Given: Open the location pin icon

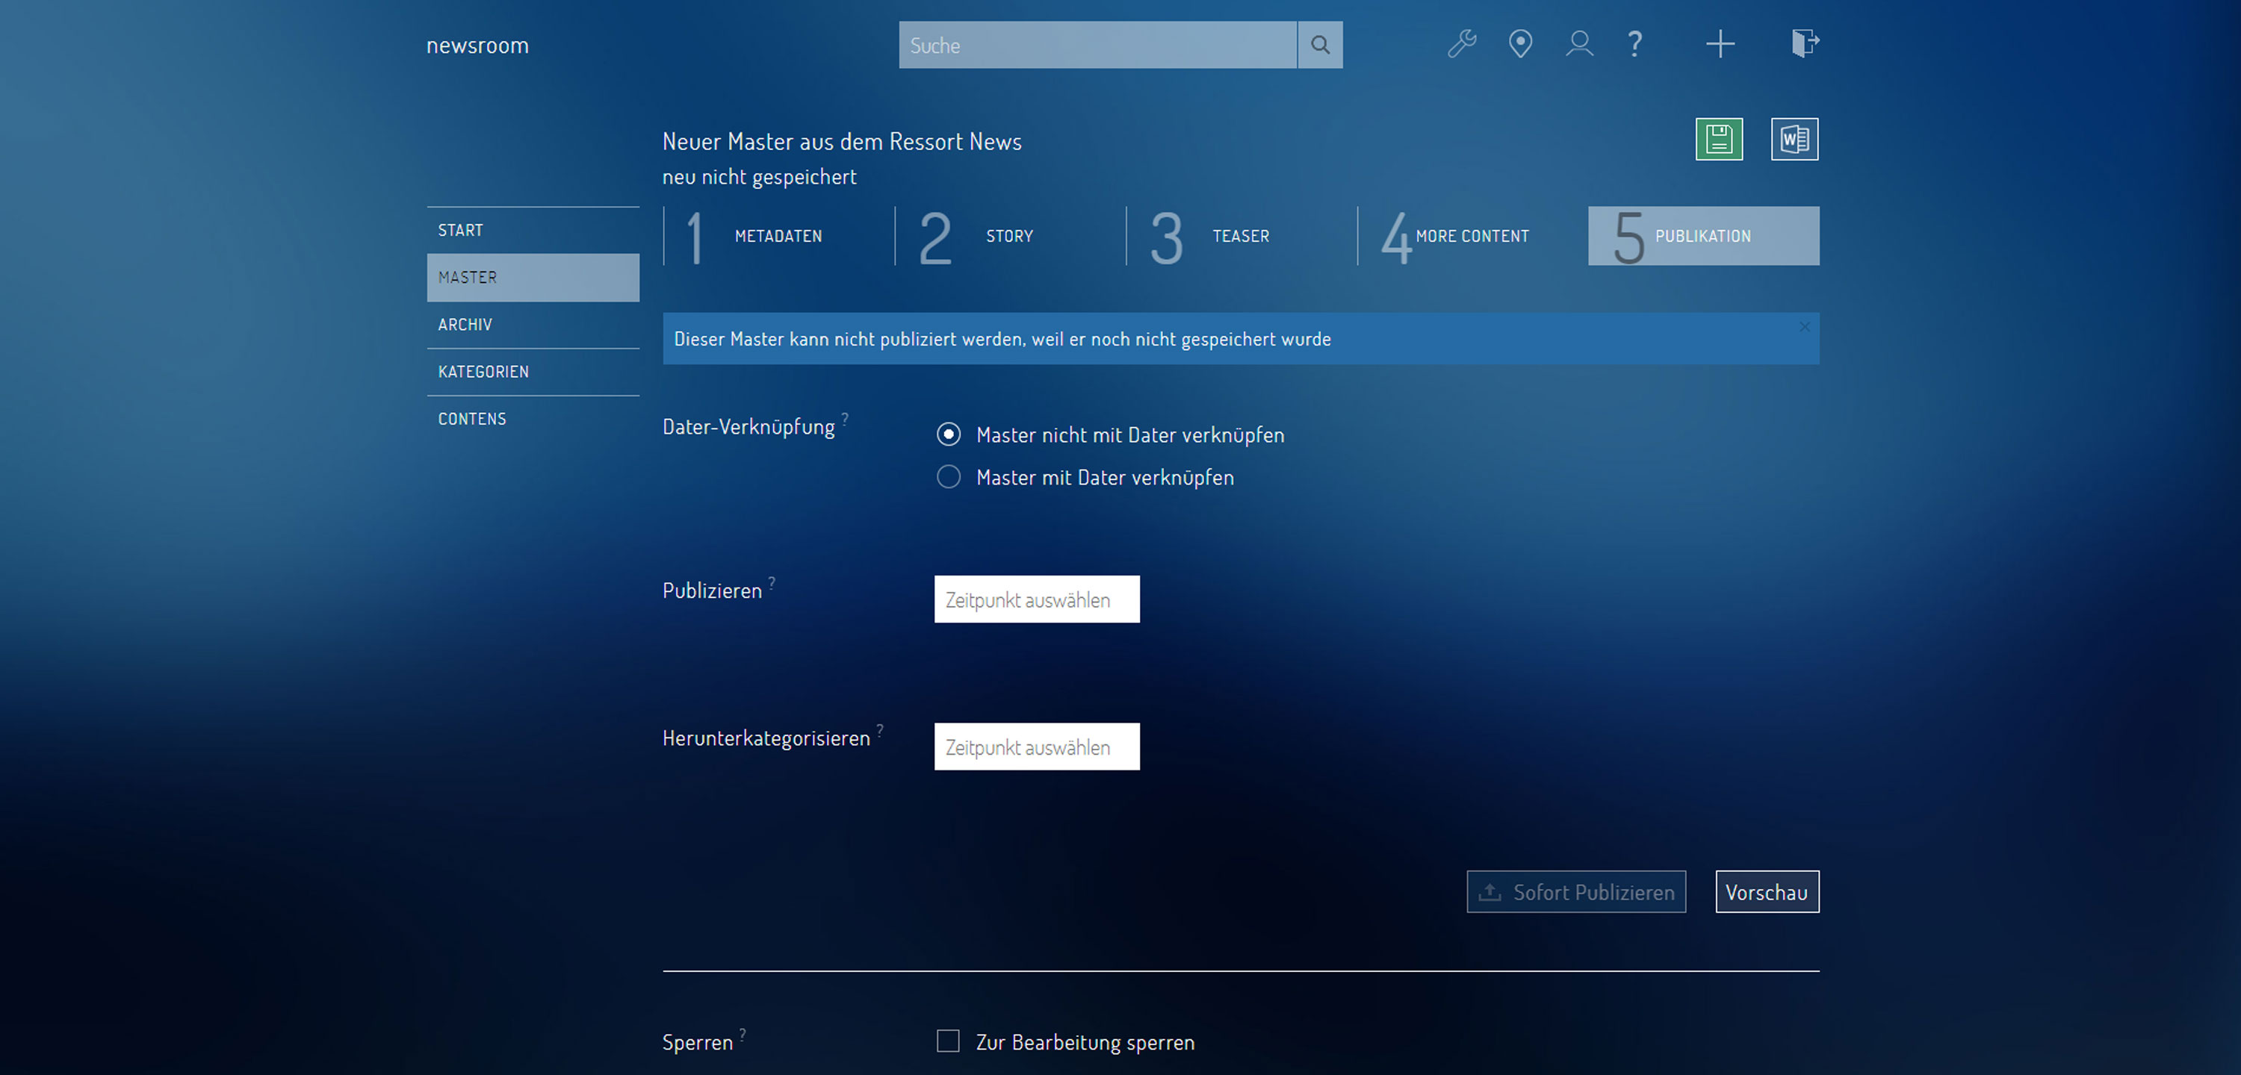Looking at the screenshot, I should pos(1520,43).
